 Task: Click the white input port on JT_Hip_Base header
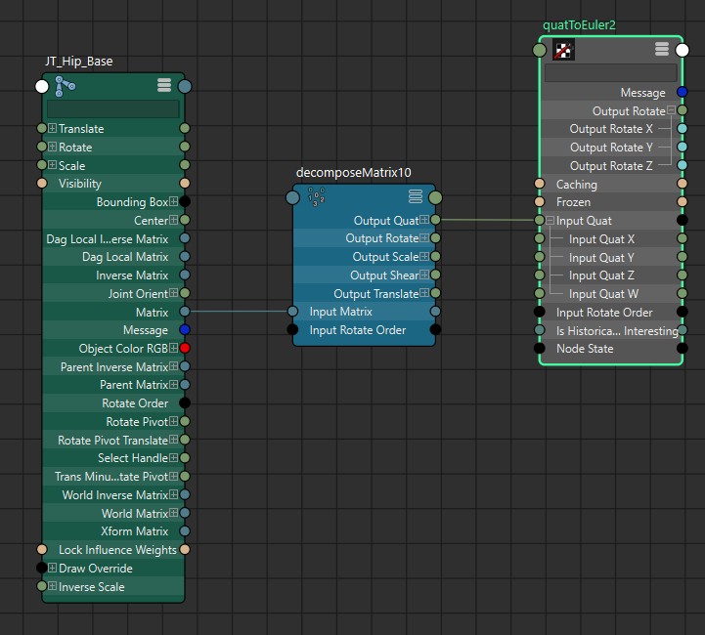click(42, 86)
